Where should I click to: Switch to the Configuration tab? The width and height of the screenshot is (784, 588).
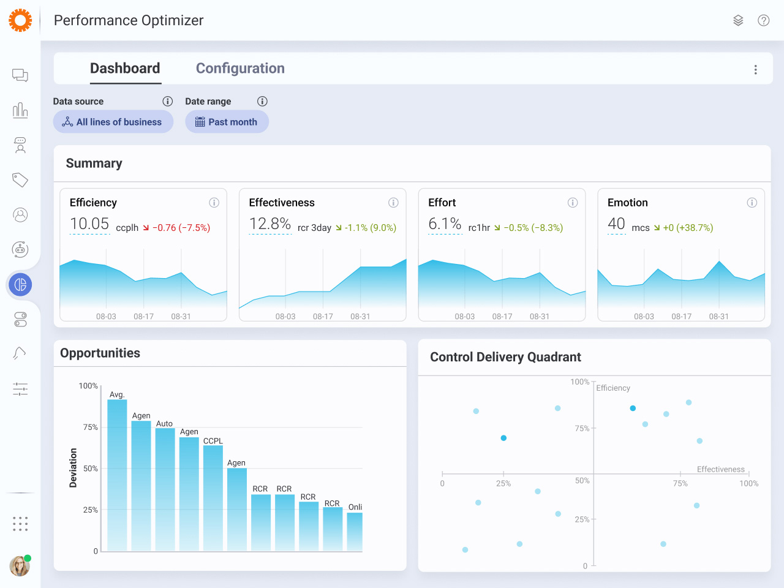[240, 69]
